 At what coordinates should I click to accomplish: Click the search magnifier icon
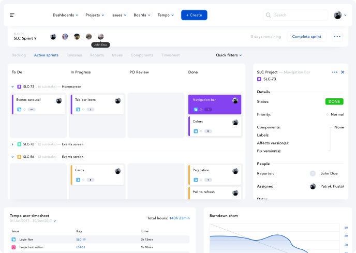[269, 15]
